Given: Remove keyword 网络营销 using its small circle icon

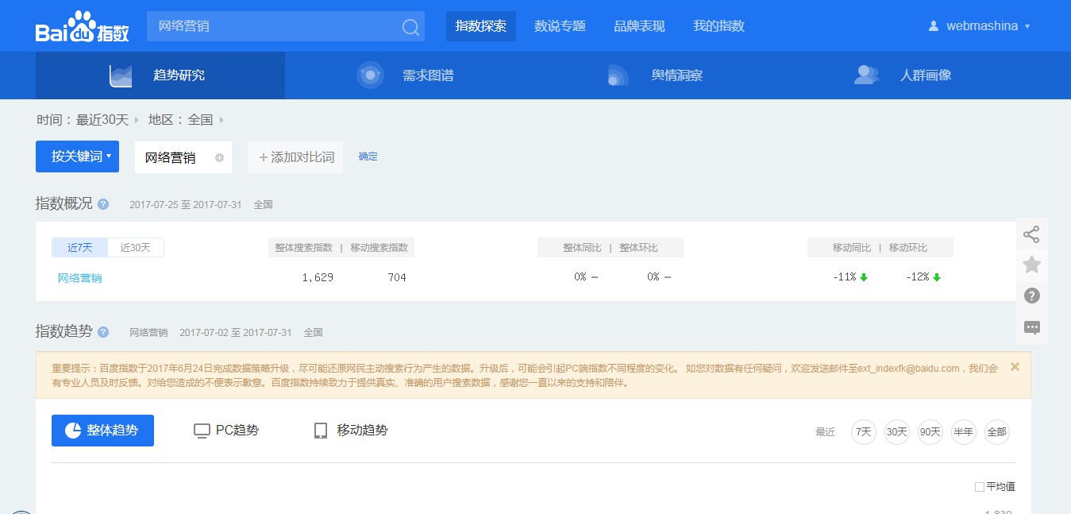Looking at the screenshot, I should click(219, 157).
